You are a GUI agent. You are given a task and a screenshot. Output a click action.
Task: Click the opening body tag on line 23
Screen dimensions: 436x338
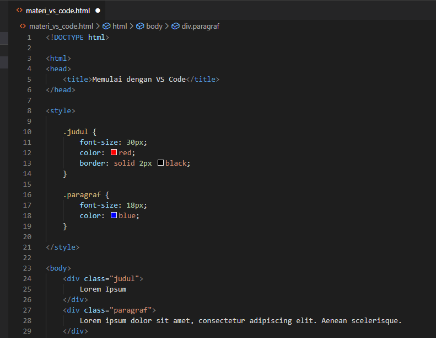pos(58,268)
